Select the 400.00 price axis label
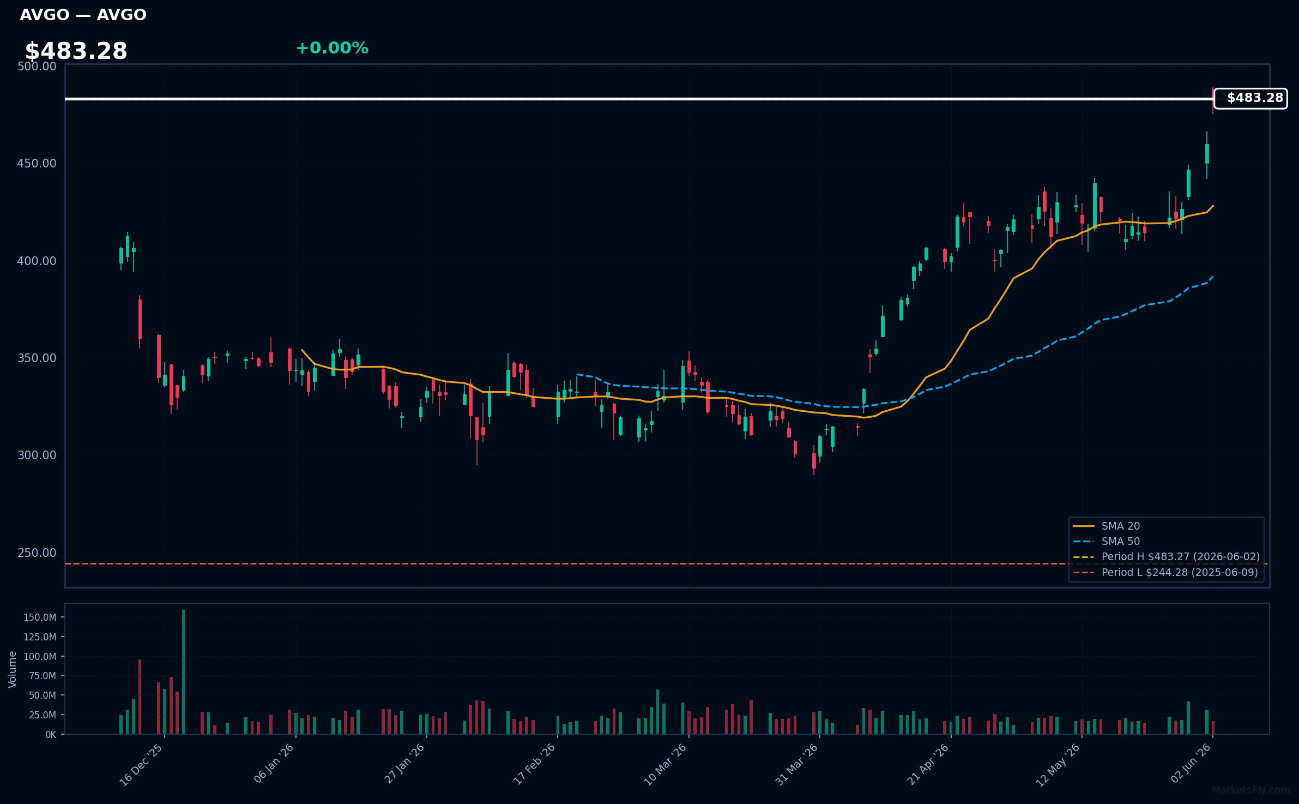The height and width of the screenshot is (804, 1299). click(x=37, y=261)
